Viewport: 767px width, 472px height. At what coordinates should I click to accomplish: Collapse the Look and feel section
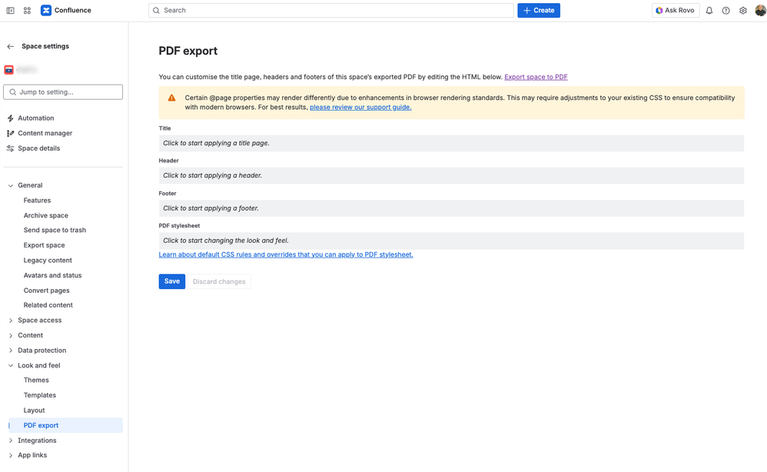10,365
